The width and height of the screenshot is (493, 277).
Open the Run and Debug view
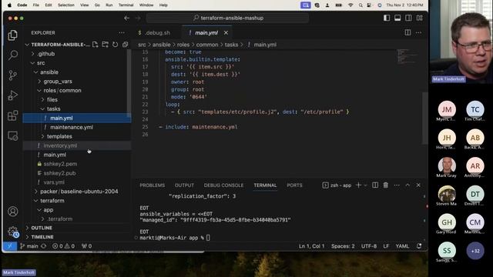(x=12, y=95)
